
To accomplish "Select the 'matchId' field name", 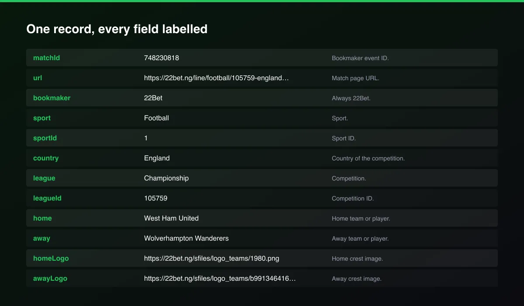I will 46,58.
